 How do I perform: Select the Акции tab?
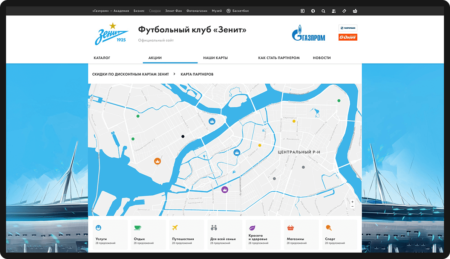(x=155, y=58)
